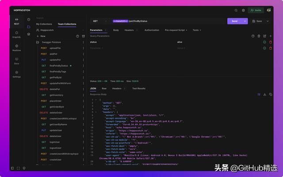Viewport: 283px width, 177px height.
Task: Open more options for uploadFile request
Action: [84, 48]
